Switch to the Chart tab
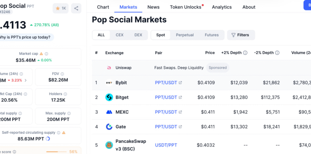The height and width of the screenshot is (154, 311). [103, 7]
